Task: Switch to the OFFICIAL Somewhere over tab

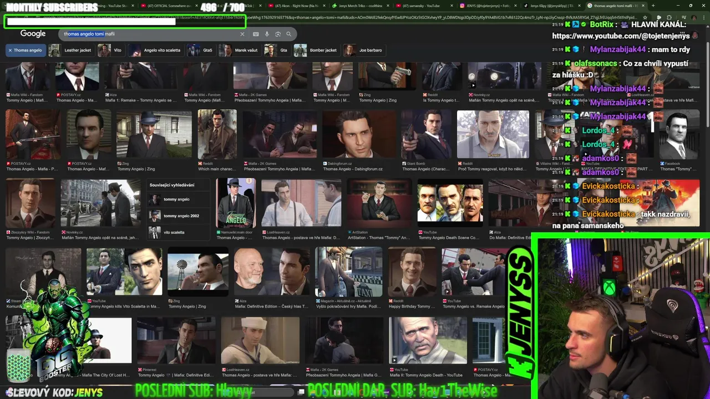Action: (170, 6)
